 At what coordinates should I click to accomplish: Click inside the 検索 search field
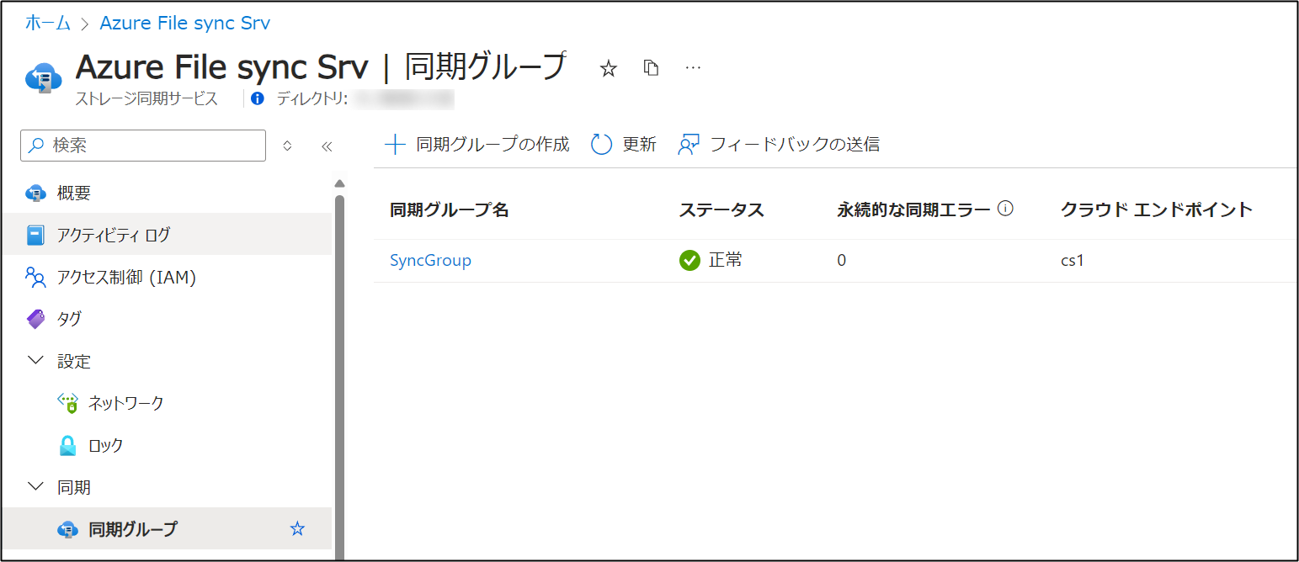click(143, 145)
